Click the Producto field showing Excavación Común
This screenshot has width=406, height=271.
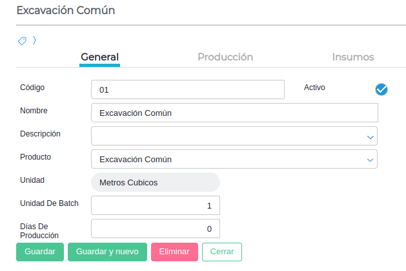tap(226, 159)
